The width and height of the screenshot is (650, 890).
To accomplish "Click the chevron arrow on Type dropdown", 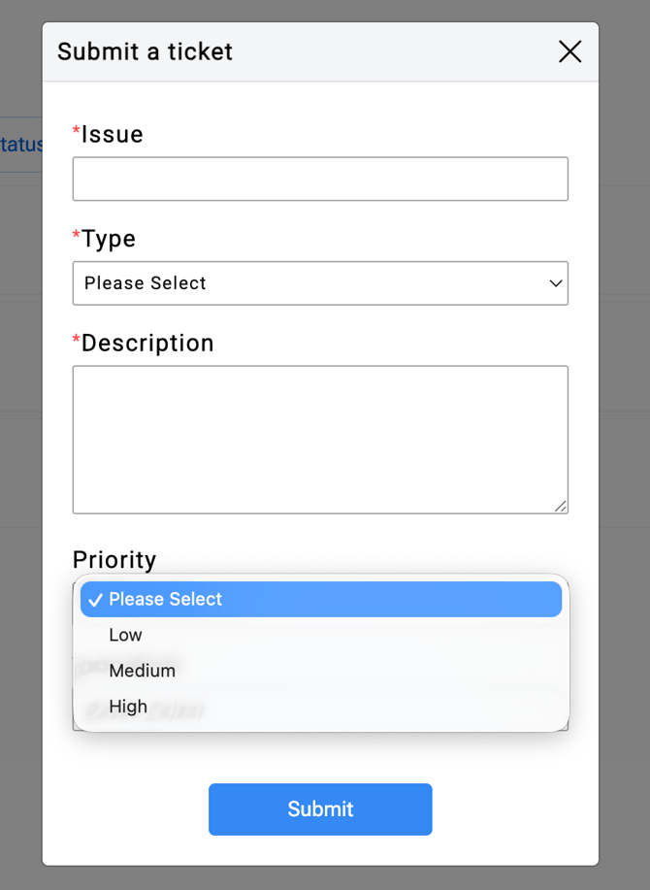I will point(556,283).
